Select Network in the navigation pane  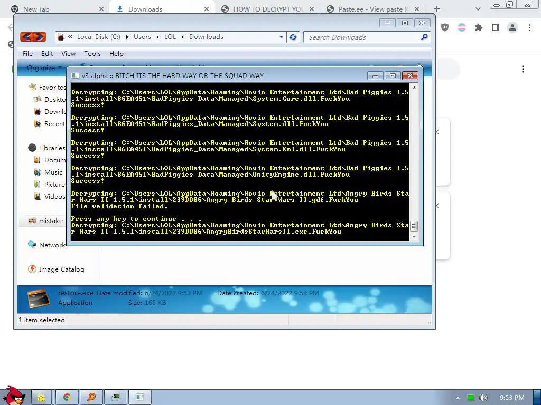[x=47, y=245]
